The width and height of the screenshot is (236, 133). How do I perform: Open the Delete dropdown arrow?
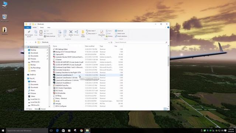coord(71,37)
